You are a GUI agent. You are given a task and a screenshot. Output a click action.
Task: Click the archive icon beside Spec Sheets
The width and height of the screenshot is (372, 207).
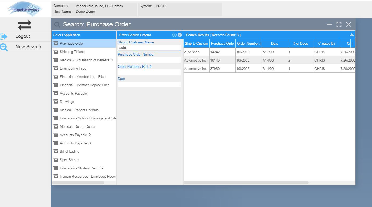click(x=56, y=160)
